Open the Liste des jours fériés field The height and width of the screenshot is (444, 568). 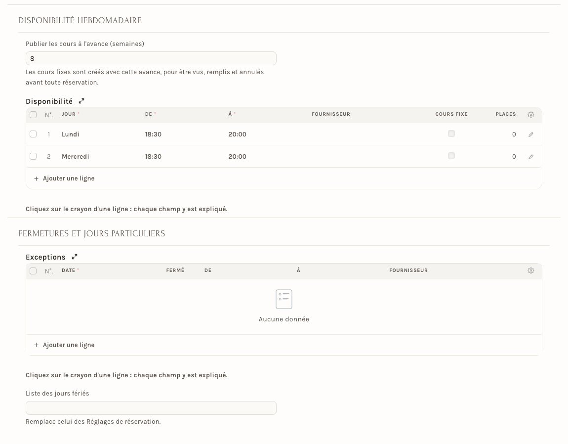[151, 408]
